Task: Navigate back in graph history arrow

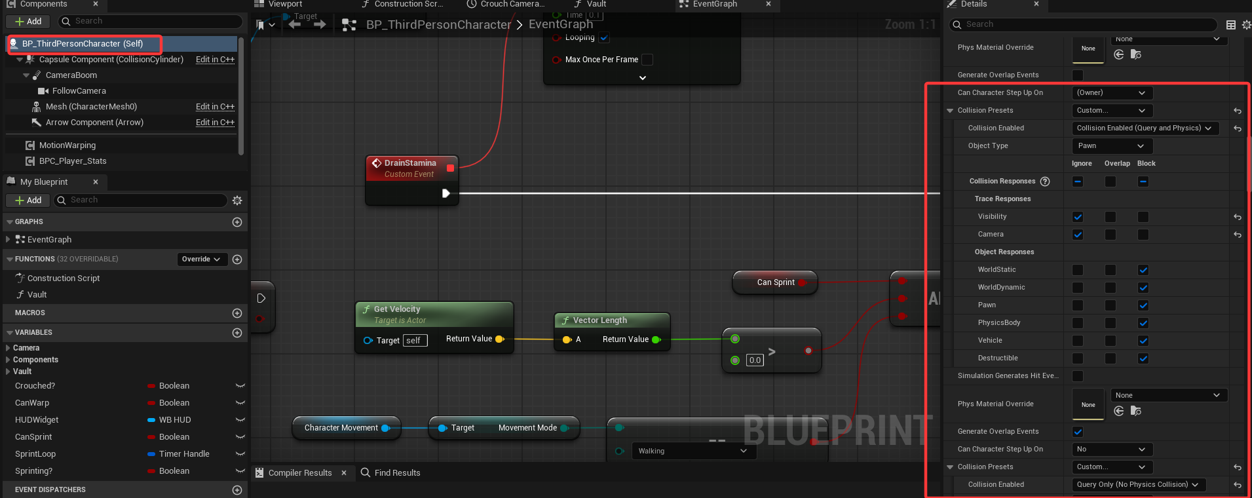Action: [295, 25]
